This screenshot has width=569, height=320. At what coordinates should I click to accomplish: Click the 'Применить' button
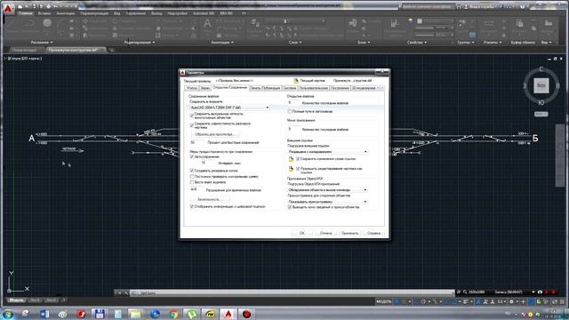[349, 233]
